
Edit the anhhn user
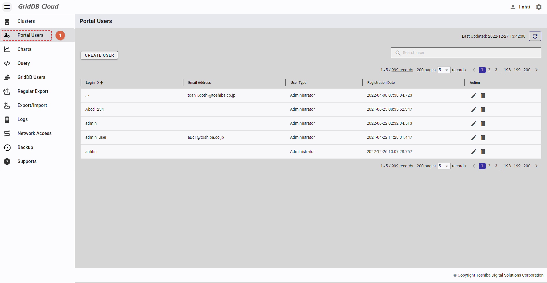tap(474, 152)
